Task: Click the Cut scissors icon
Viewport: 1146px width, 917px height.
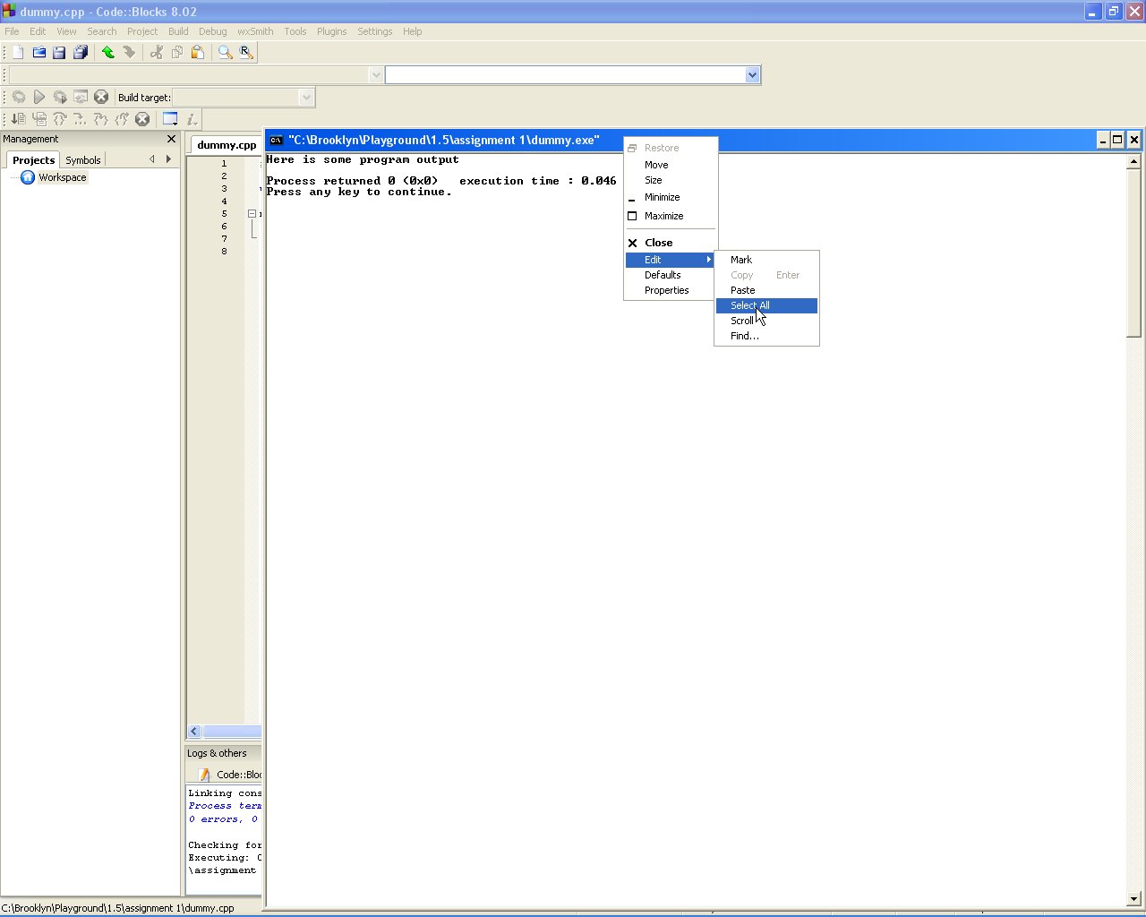Action: click(157, 53)
